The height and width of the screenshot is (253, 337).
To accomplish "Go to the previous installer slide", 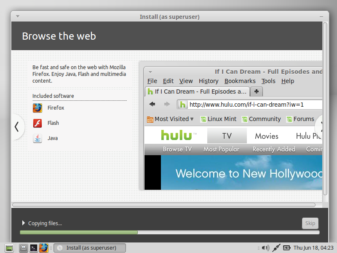I will point(17,127).
